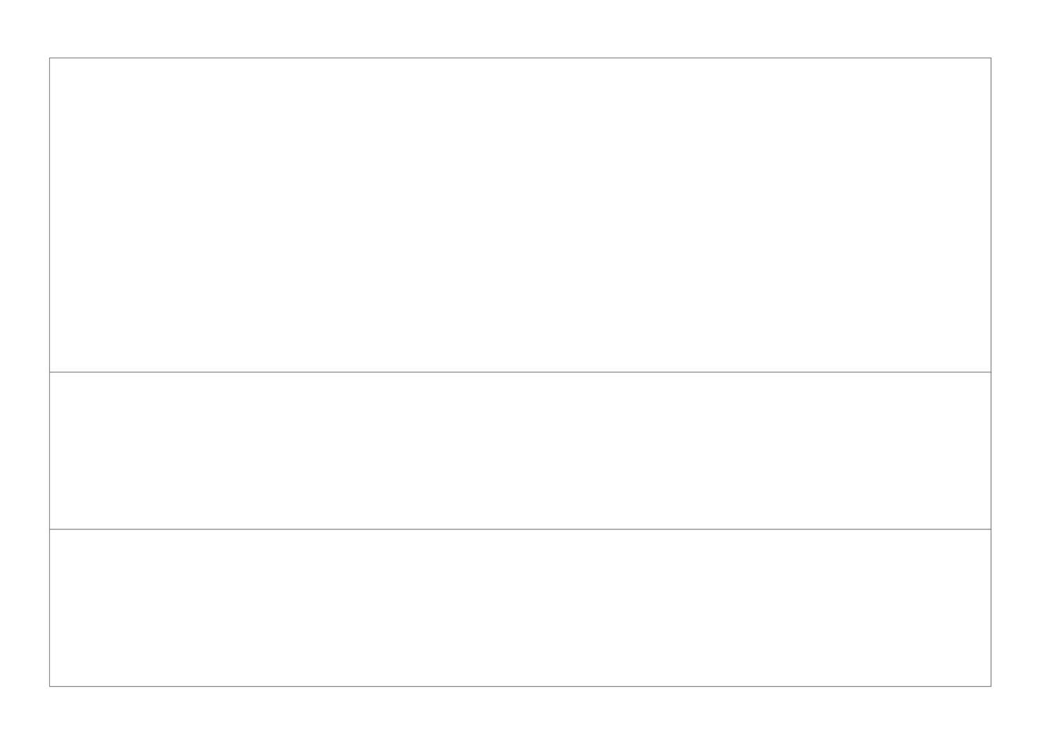Click the bottom border of the outer frame
1041x737 pixels.
[x=520, y=686]
